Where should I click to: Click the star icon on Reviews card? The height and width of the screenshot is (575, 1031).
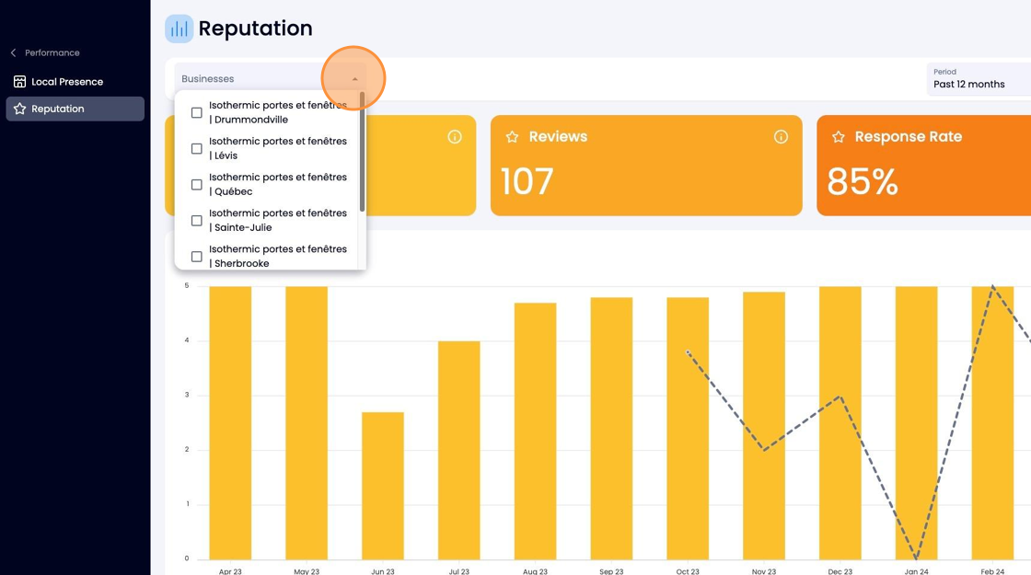click(512, 137)
